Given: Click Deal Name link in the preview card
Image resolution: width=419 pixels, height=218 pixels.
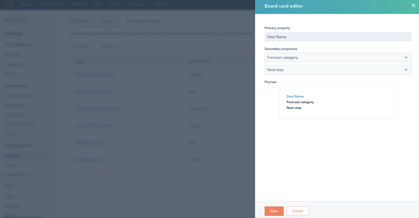Looking at the screenshot, I should click(295, 96).
